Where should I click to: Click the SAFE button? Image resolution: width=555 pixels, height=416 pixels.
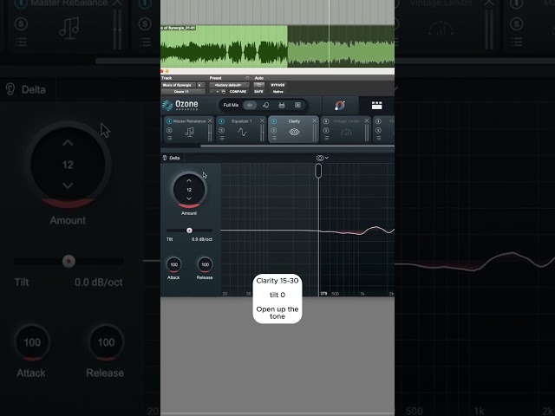coord(258,92)
